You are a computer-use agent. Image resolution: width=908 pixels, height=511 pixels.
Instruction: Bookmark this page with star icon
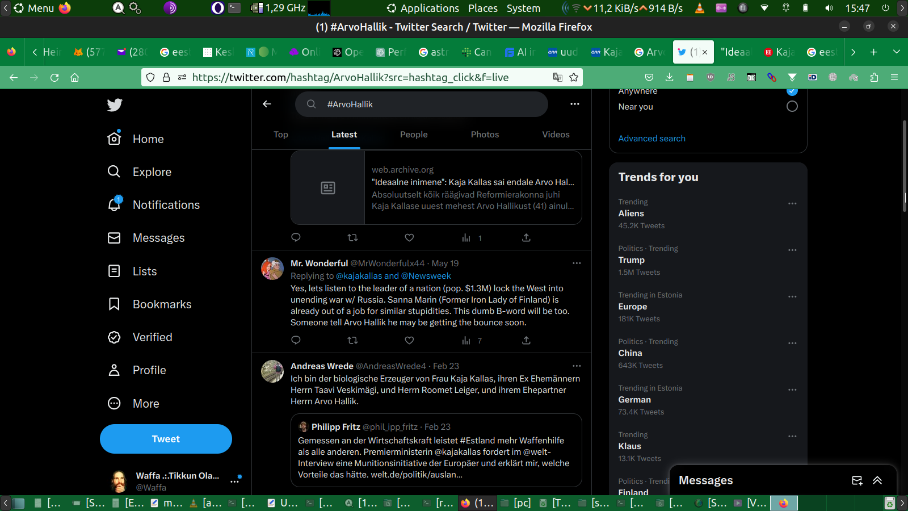(x=574, y=77)
